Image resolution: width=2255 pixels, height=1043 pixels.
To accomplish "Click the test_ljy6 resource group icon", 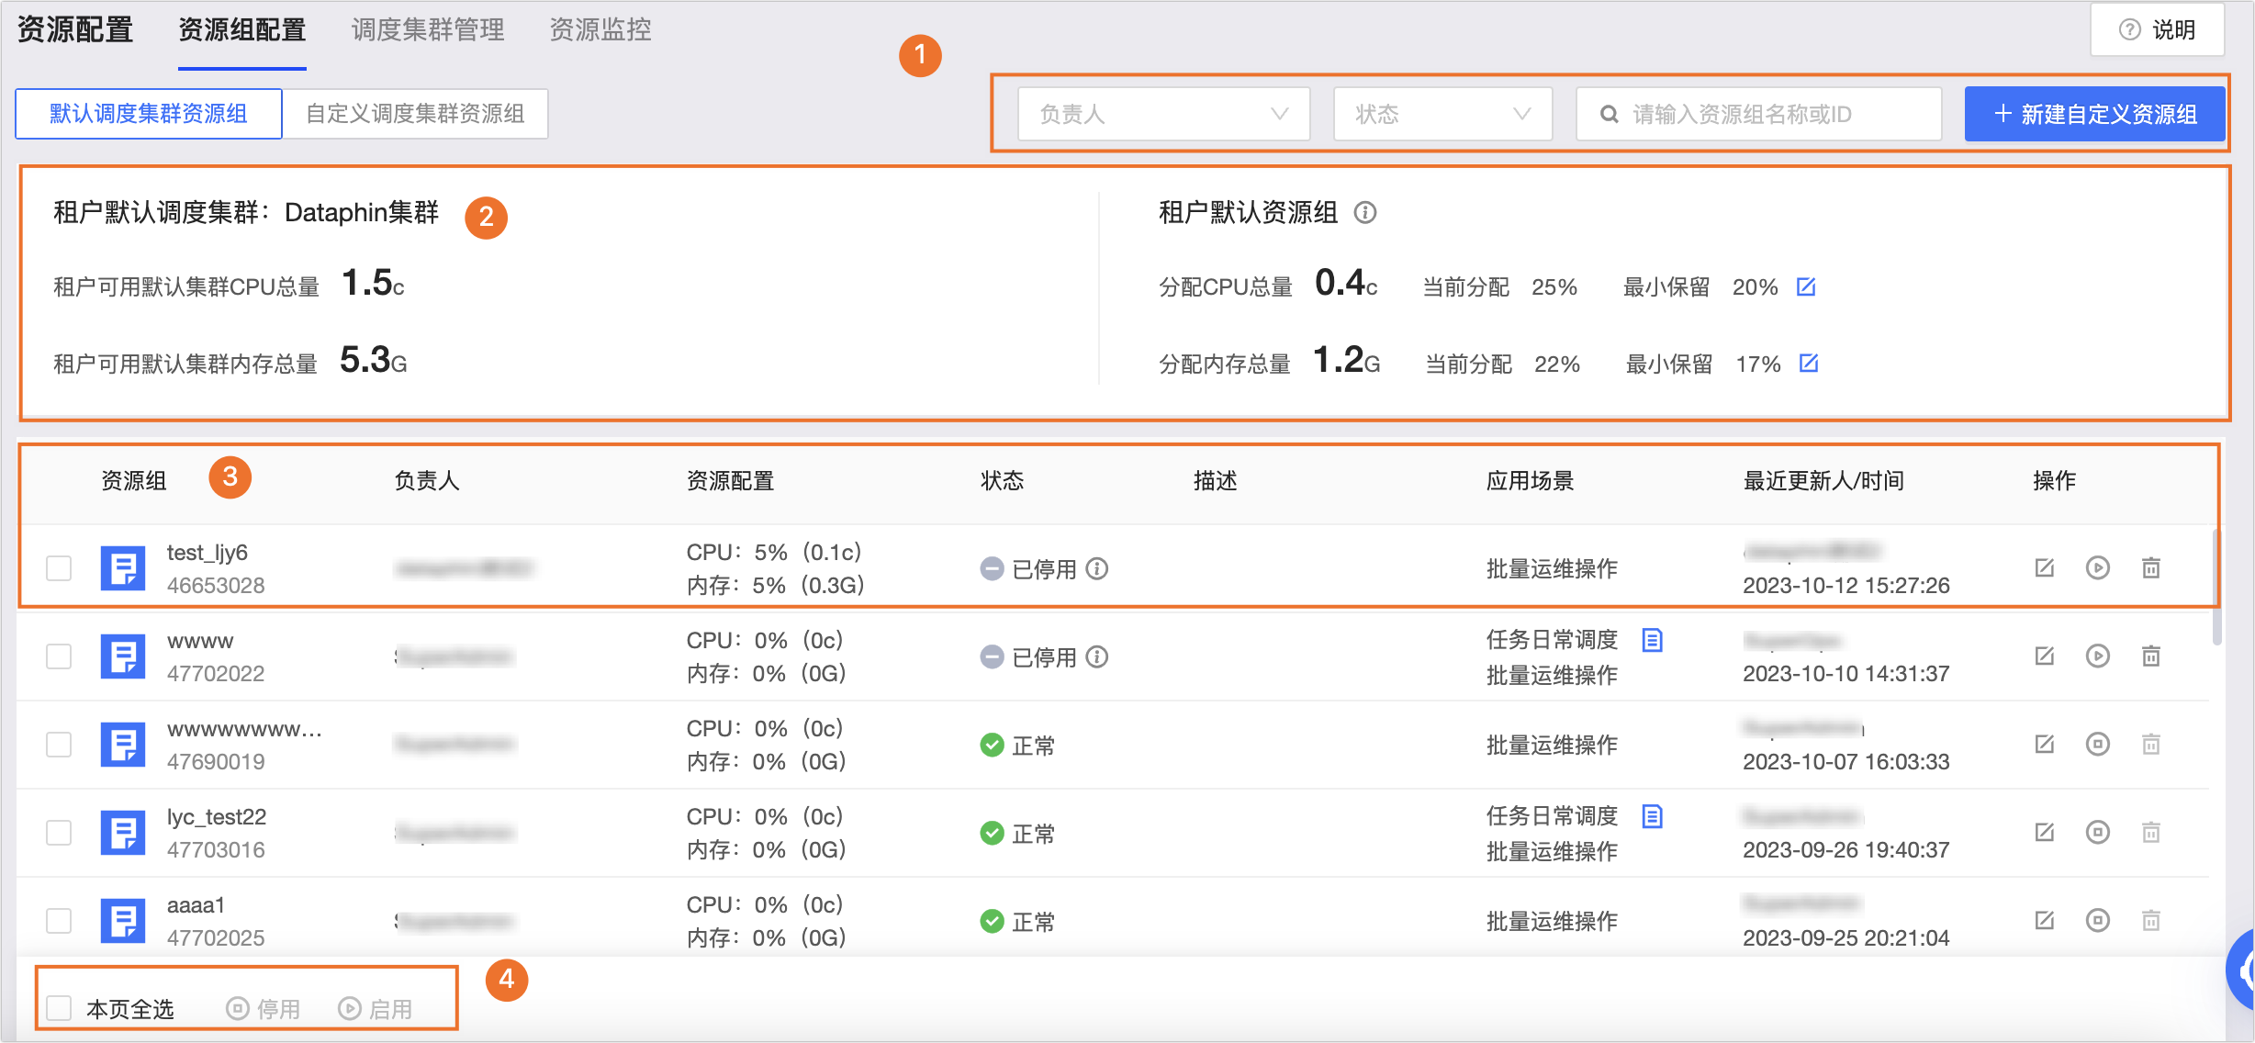I will (123, 568).
